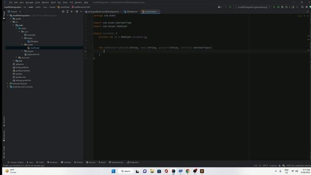
Task: Click Collapse All icon in Project panel
Action: 71,12
